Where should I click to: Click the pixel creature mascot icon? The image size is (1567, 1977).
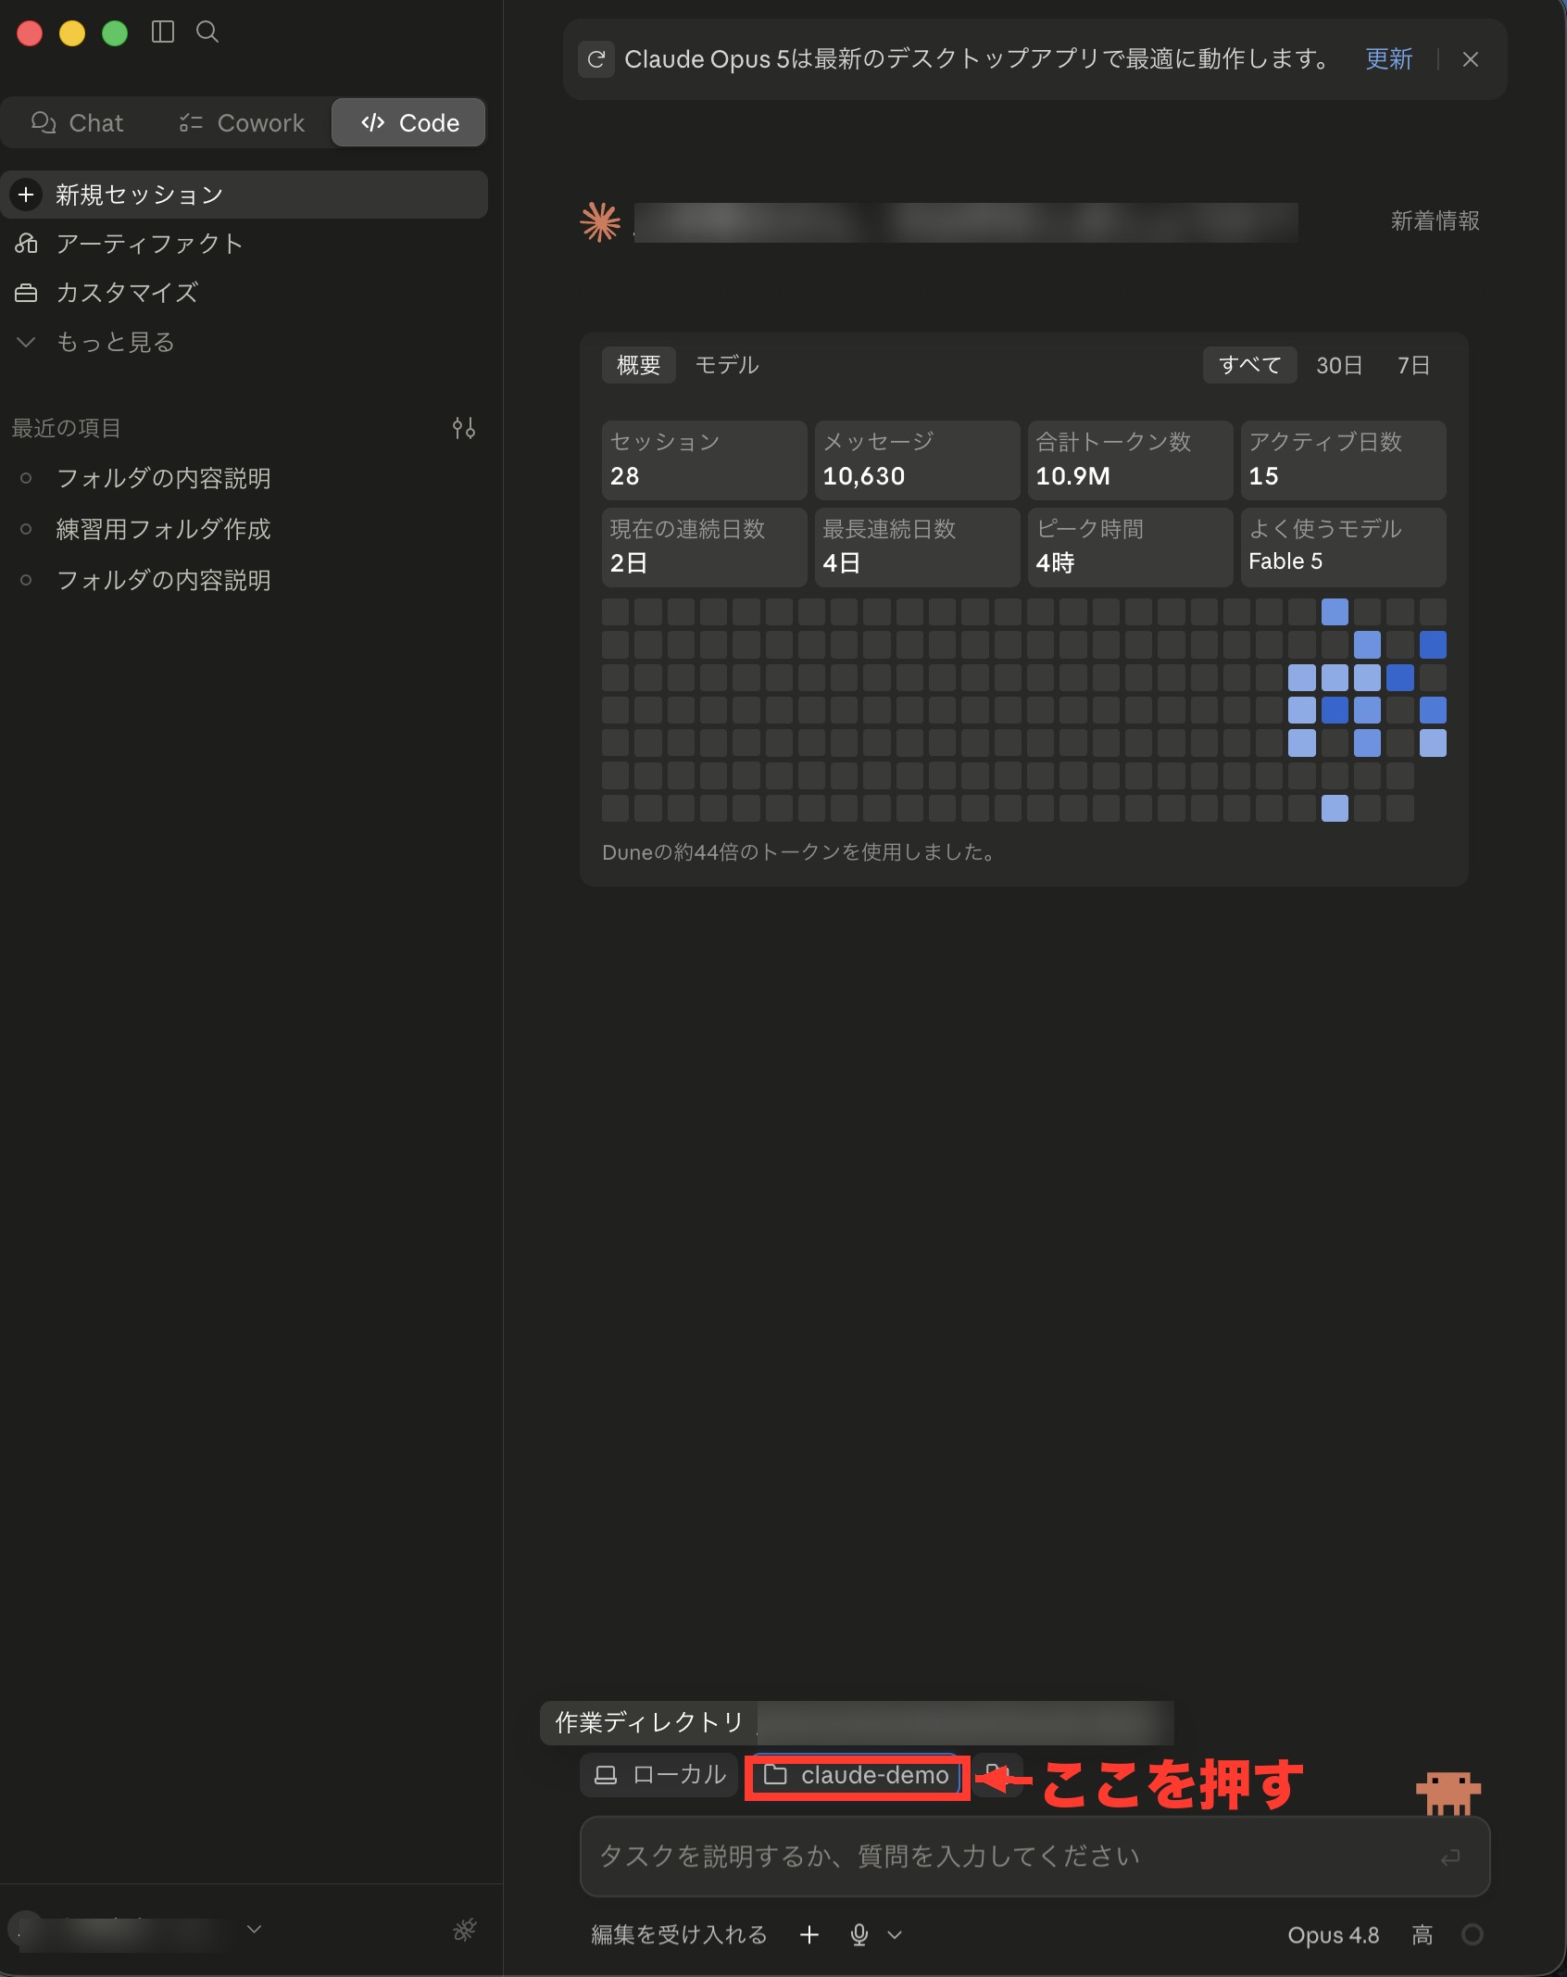click(x=1448, y=1794)
